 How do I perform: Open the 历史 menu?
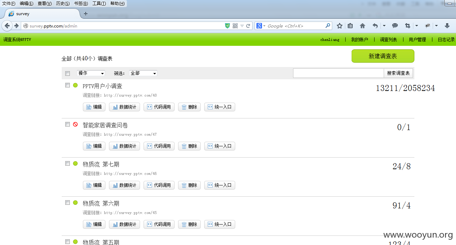[x=63, y=4]
